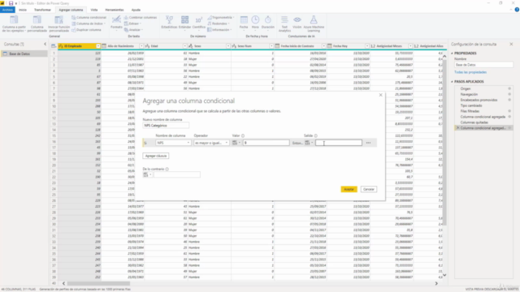Open the De lo contrario type selector

(x=147, y=174)
